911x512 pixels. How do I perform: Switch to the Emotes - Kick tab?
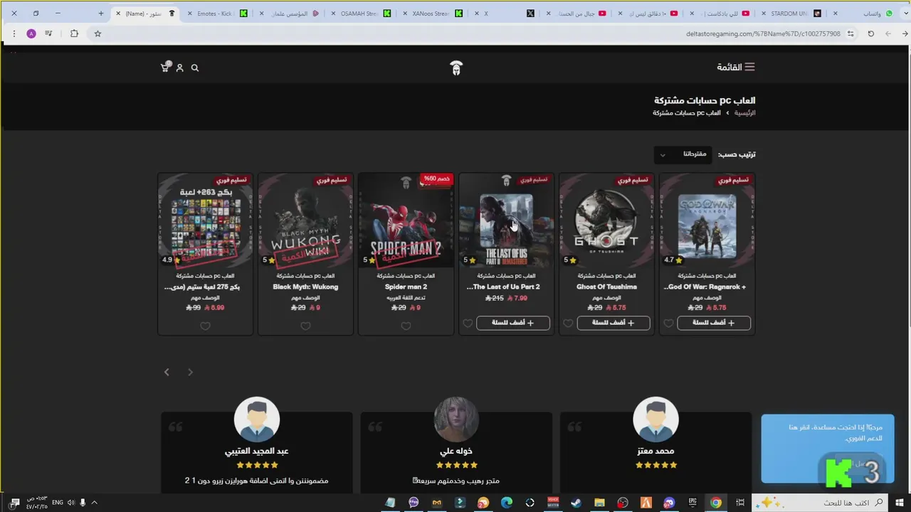tap(217, 14)
